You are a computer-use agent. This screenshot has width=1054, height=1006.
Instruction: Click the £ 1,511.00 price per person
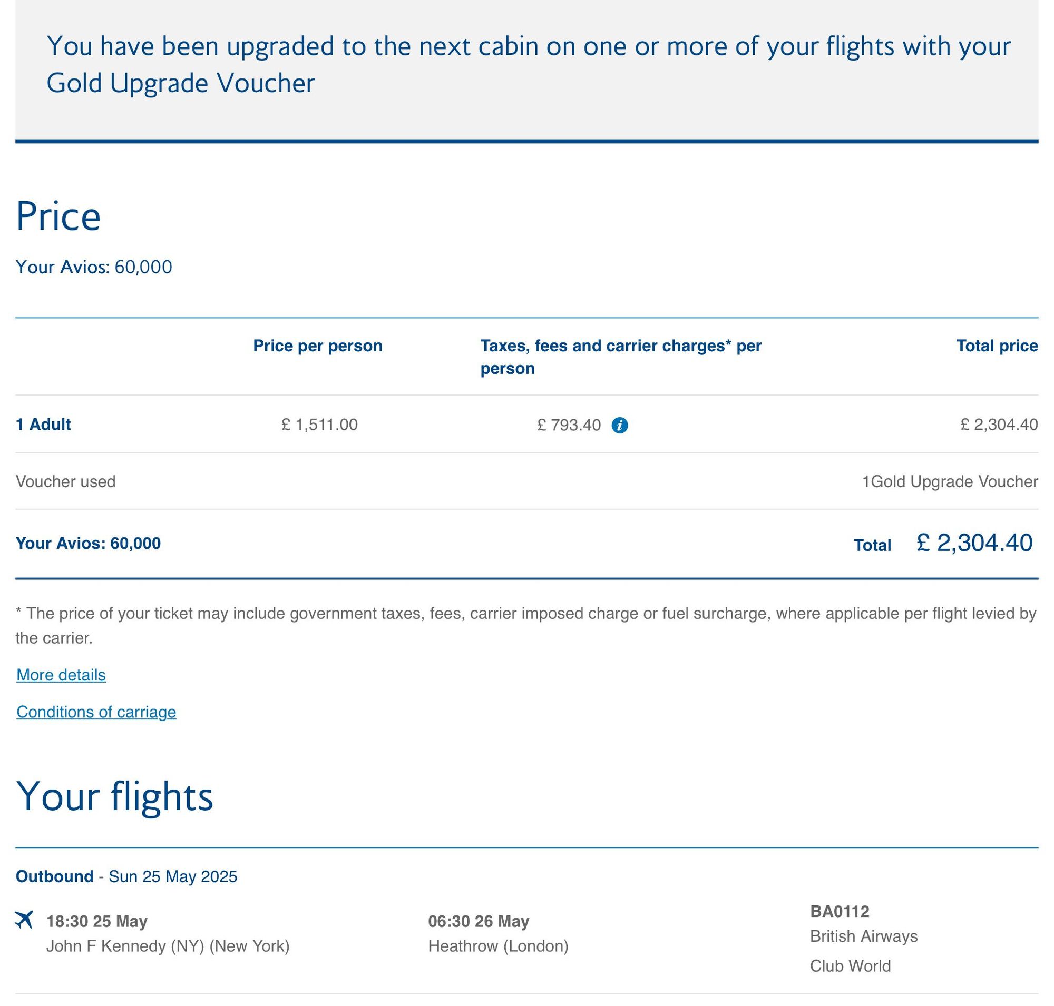coord(319,425)
